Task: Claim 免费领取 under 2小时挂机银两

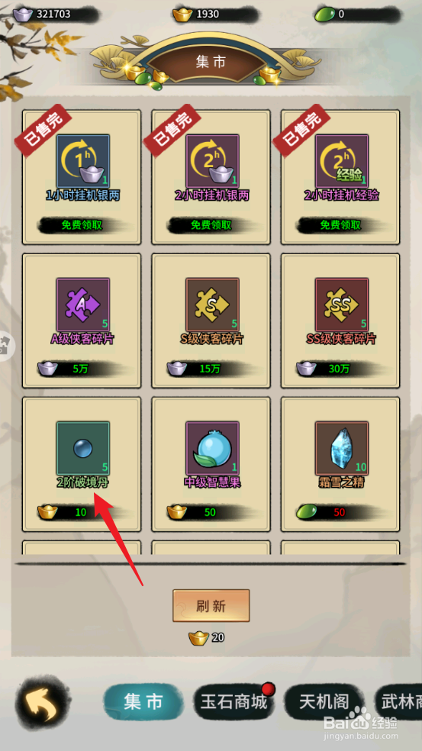Action: (211, 224)
